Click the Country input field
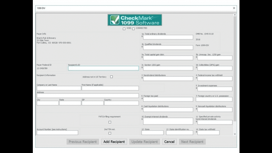272x153 pixels. click(121, 103)
